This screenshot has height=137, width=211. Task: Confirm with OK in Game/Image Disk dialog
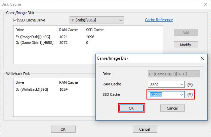(x=131, y=108)
